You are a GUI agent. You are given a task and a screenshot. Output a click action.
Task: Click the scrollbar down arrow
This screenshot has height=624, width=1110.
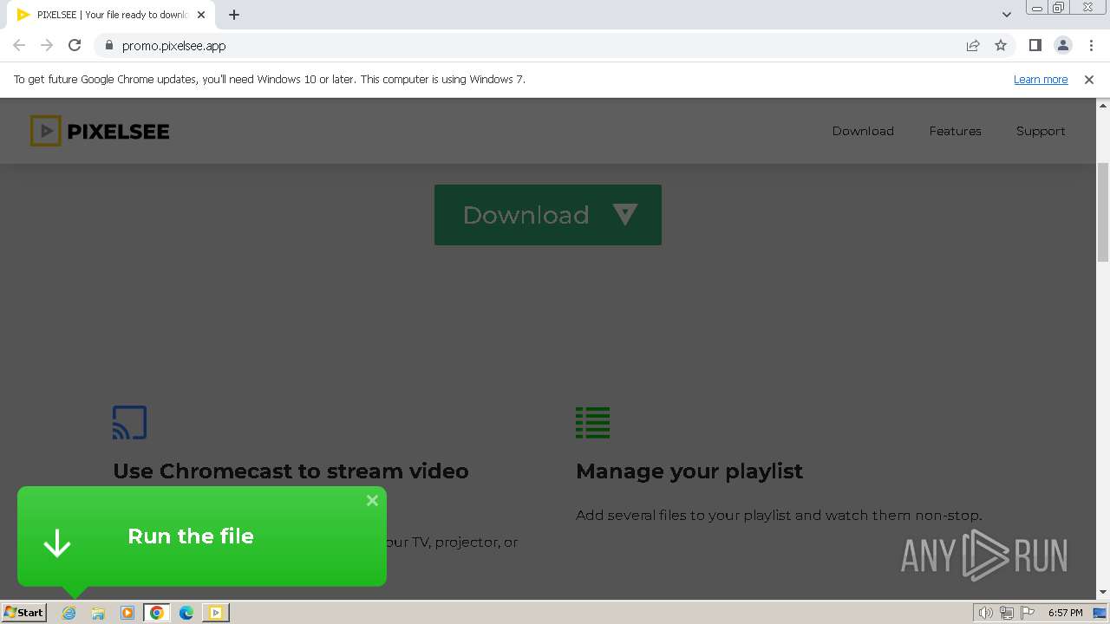coord(1103,593)
